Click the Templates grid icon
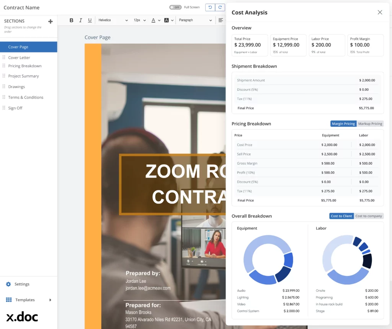 tap(9, 300)
